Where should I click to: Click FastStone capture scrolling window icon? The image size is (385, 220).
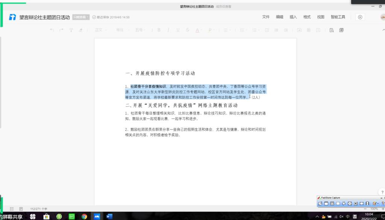coord(356,203)
